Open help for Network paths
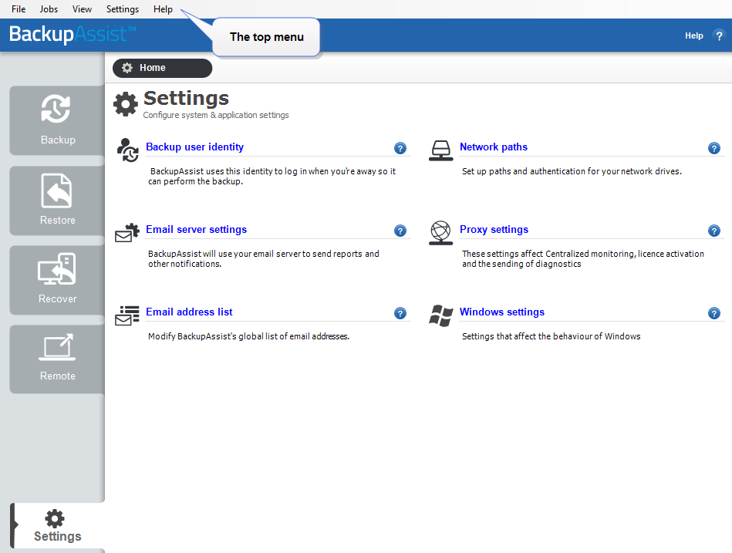This screenshot has width=732, height=553. point(713,148)
